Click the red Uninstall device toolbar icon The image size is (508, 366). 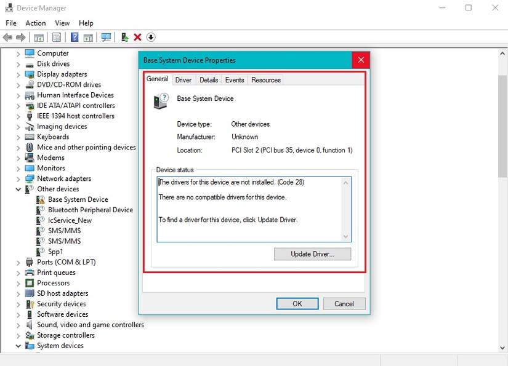coord(137,37)
